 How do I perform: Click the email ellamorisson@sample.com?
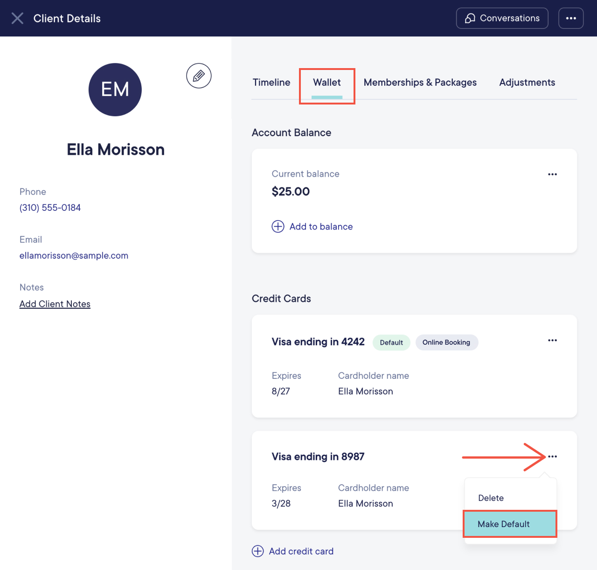[74, 256]
